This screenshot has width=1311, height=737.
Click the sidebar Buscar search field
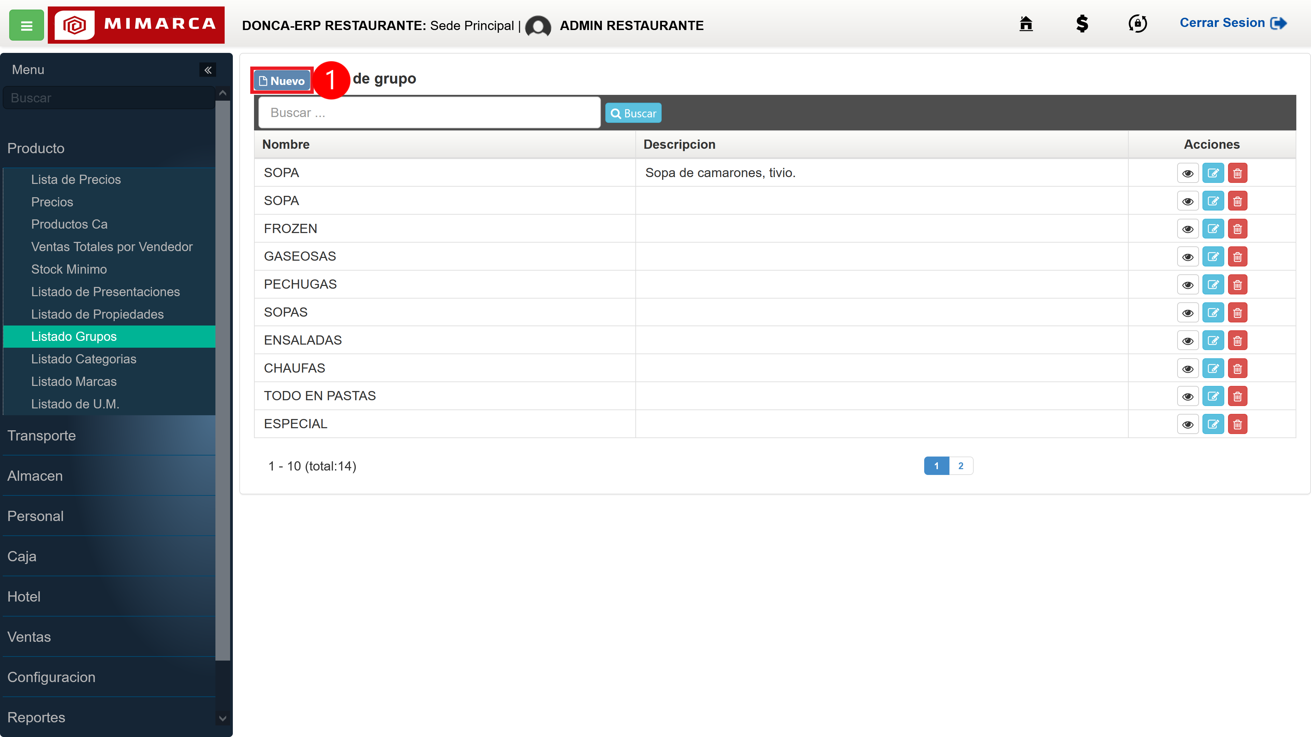109,98
